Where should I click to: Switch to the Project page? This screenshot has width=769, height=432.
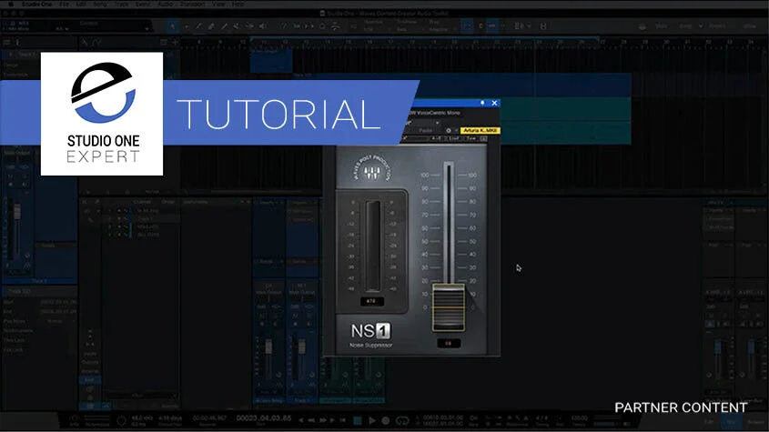[717, 26]
